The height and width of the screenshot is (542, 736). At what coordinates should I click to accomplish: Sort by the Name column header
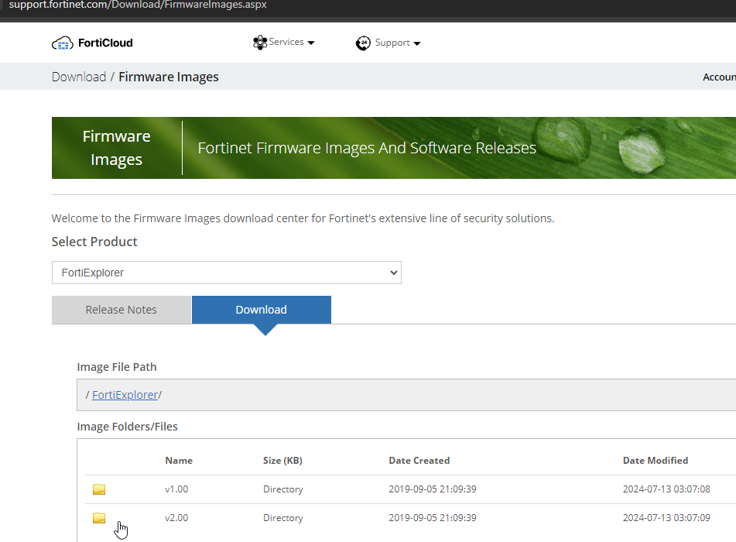pos(179,460)
